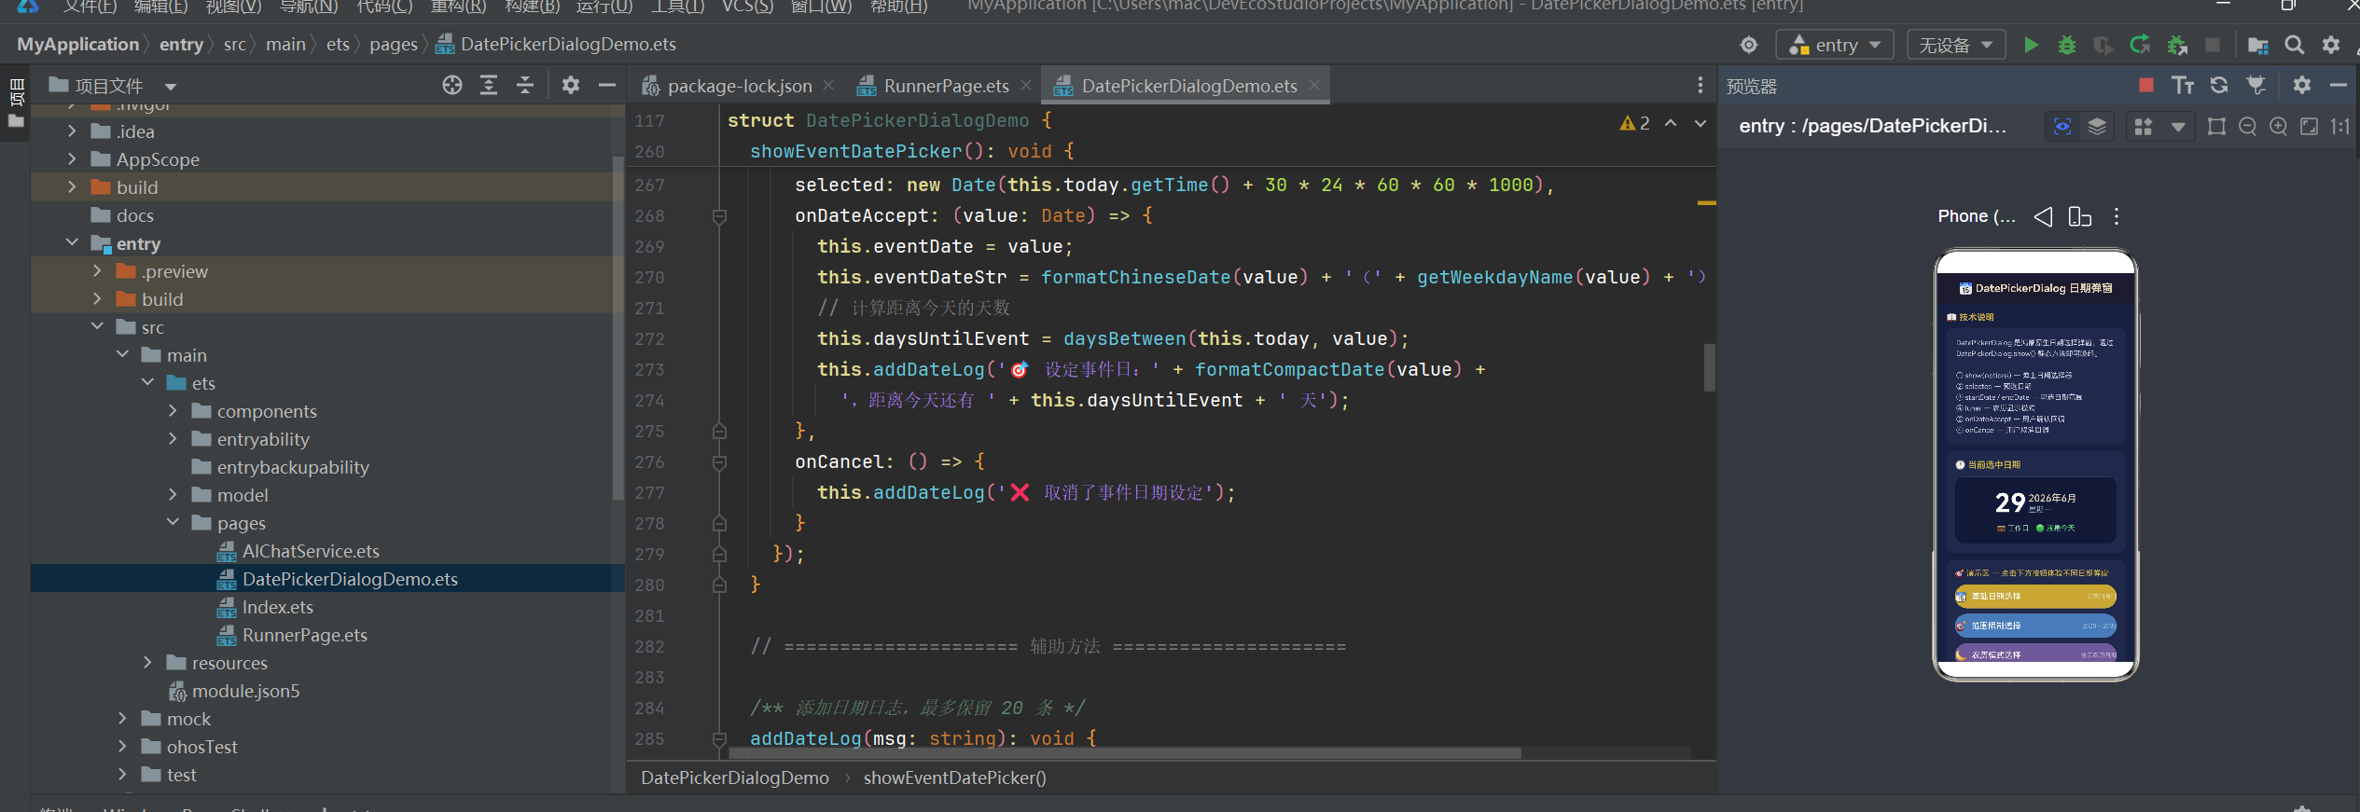The width and height of the screenshot is (2360, 812).
Task: Collapse the pages folder
Action: coord(173,523)
